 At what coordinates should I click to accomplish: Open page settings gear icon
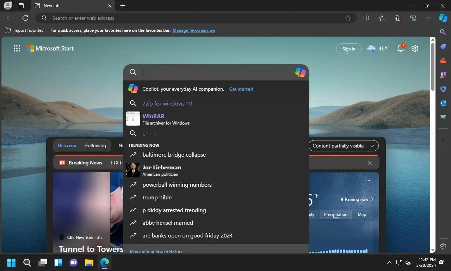(x=415, y=48)
